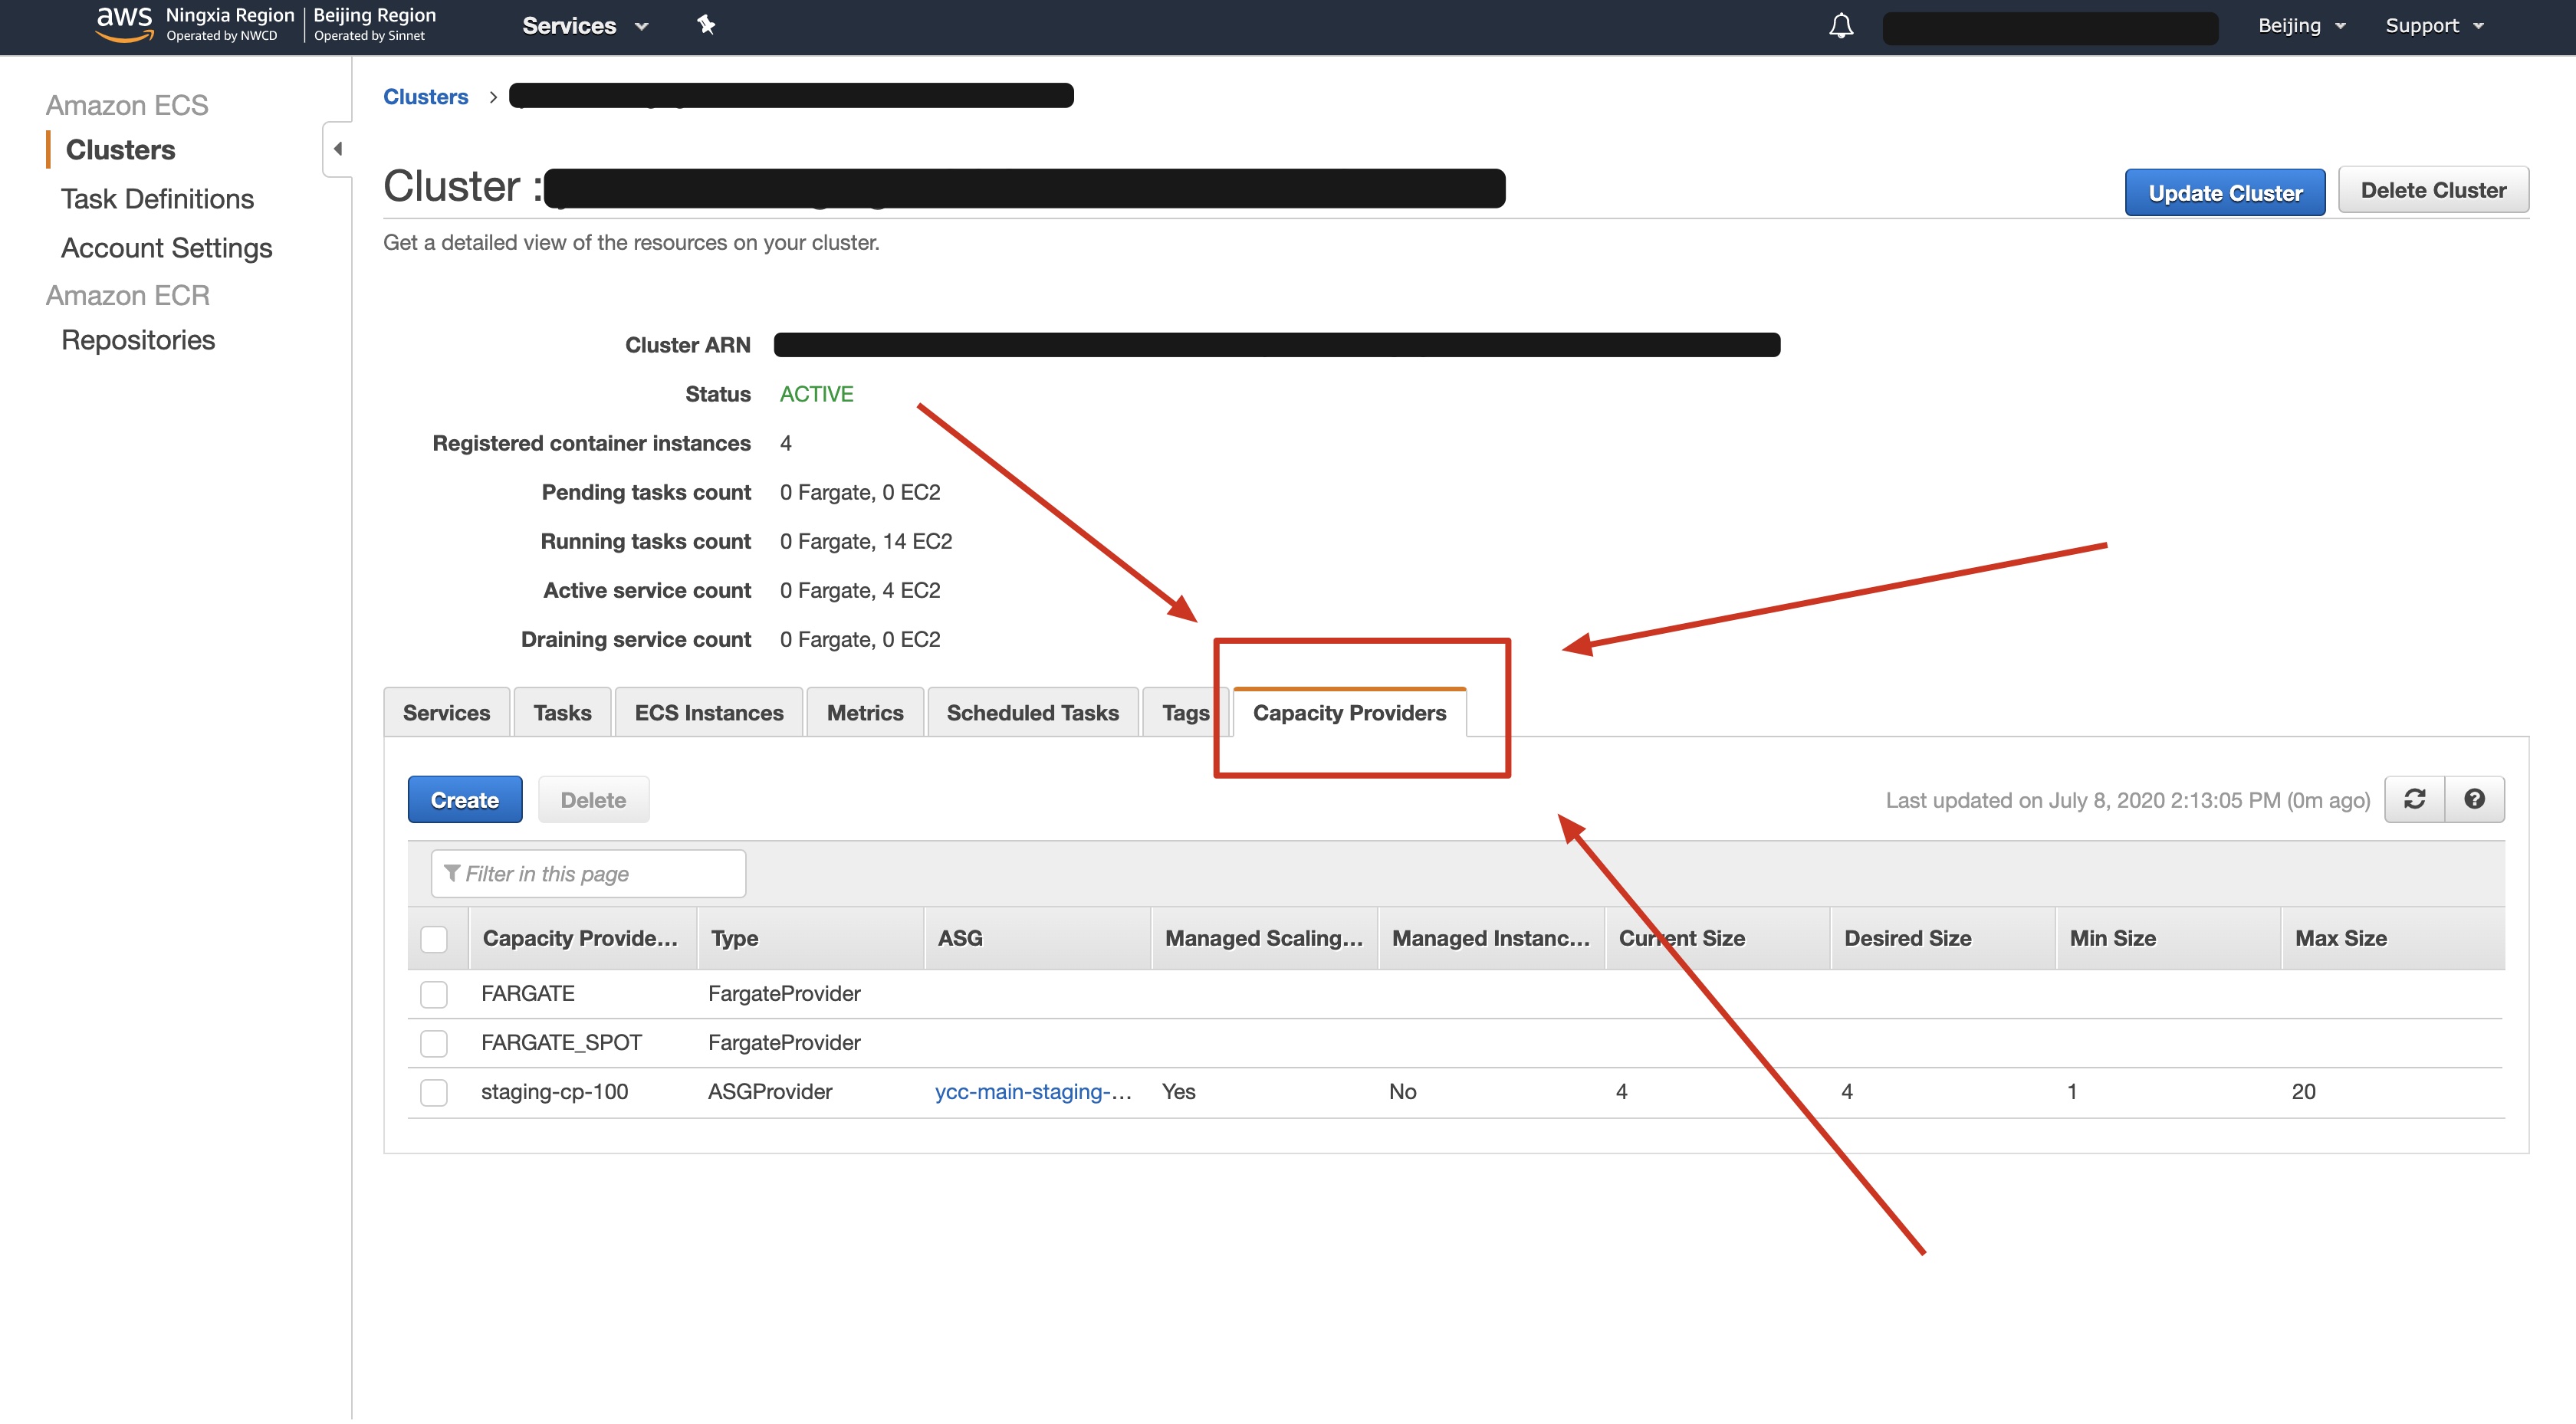2576x1424 pixels.
Task: Select Repositories under Amazon ECR
Action: point(137,339)
